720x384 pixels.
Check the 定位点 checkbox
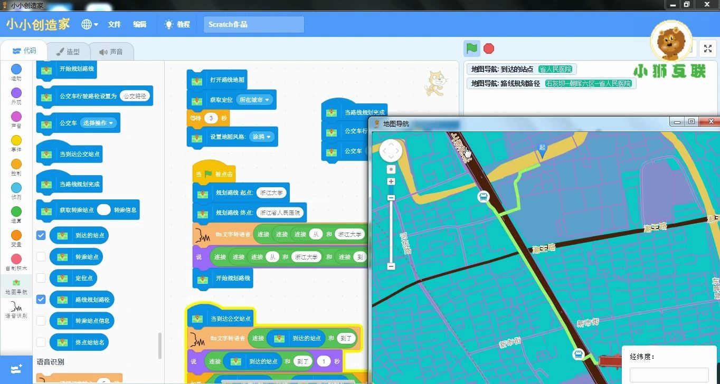point(41,278)
